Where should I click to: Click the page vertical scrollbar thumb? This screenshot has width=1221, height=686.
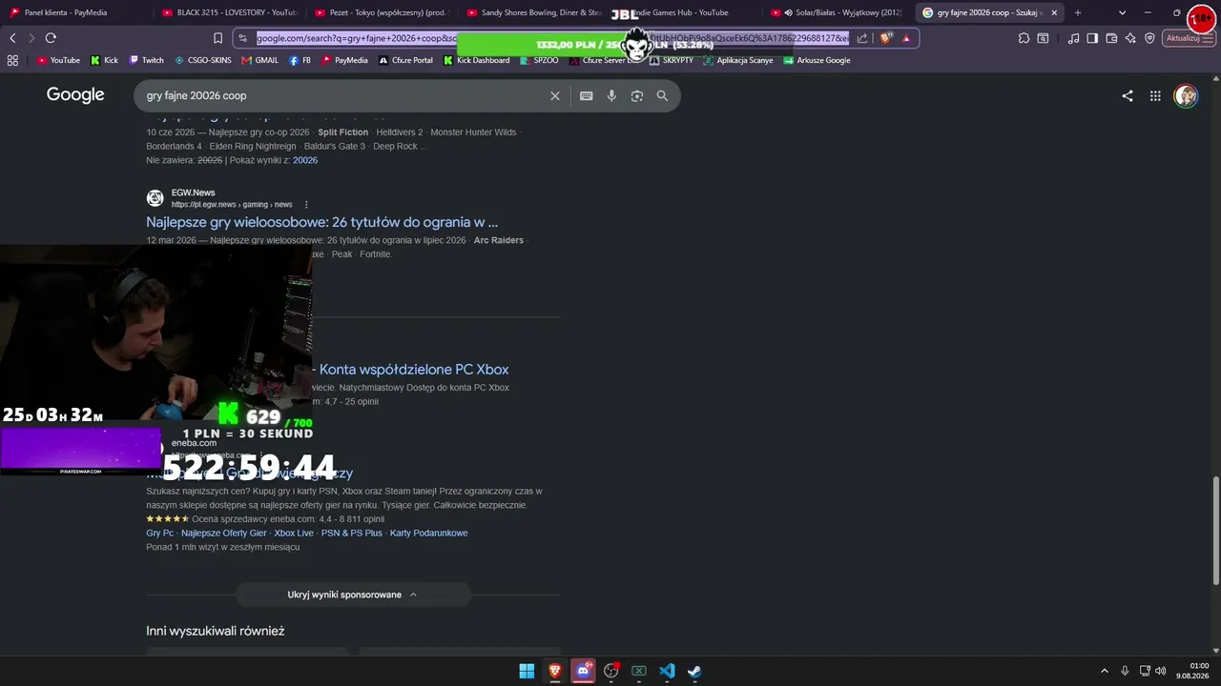tap(1215, 531)
